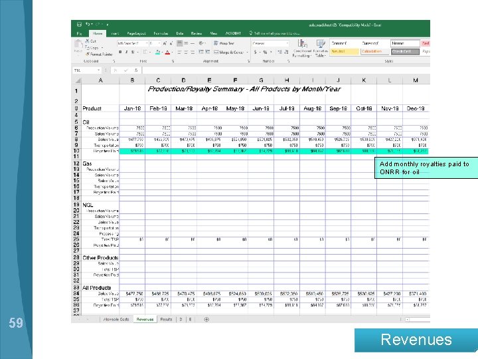This screenshot has width=478, height=359.
Task: Open the font name dropdown
Action: tap(147, 44)
